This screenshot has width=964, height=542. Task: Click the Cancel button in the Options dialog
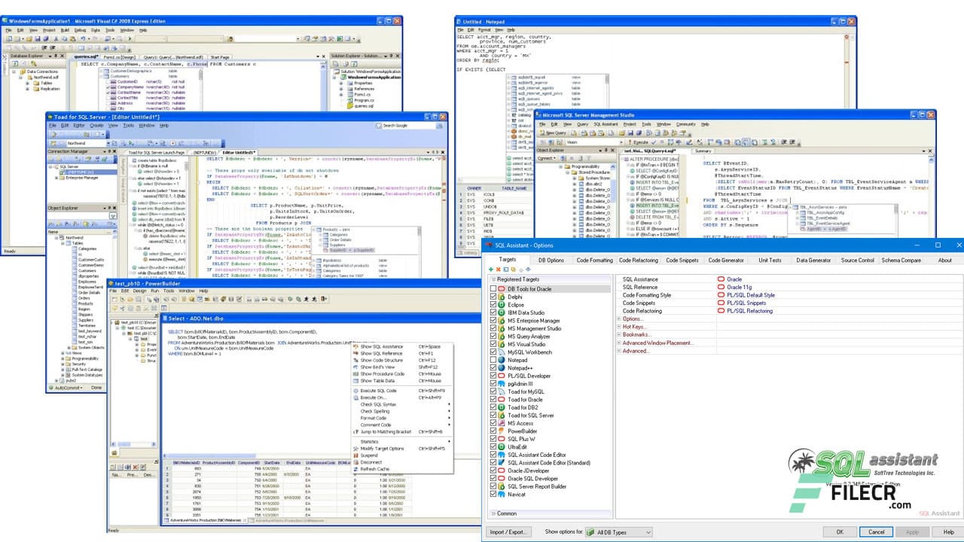pos(876,531)
